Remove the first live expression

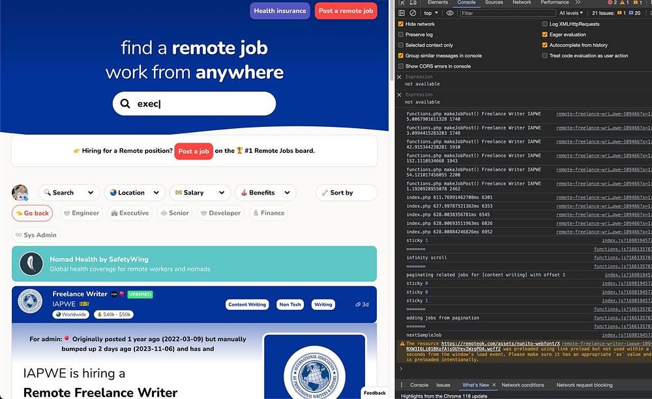click(x=399, y=77)
